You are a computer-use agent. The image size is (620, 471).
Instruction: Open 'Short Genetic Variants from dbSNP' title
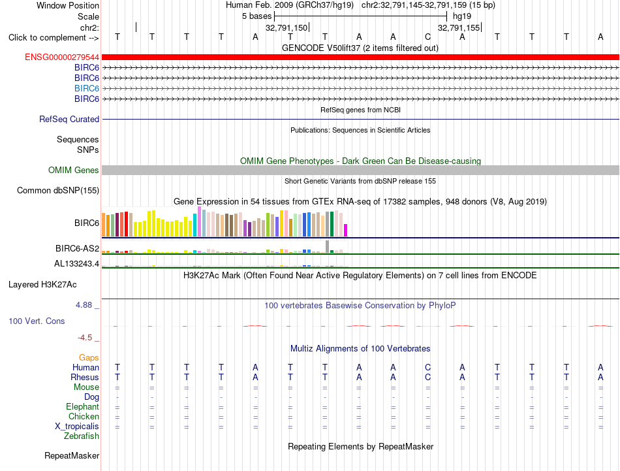360,181
